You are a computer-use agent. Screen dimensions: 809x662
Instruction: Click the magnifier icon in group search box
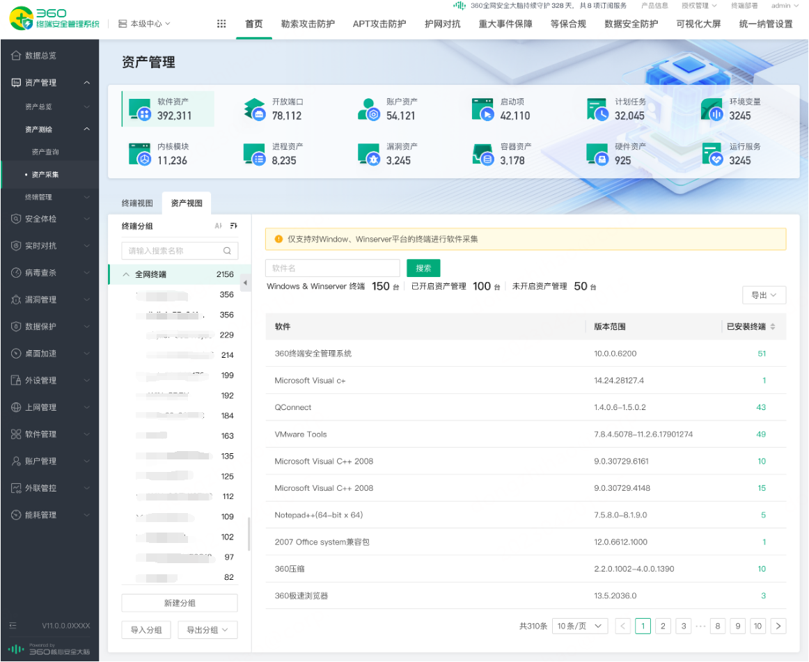[227, 251]
